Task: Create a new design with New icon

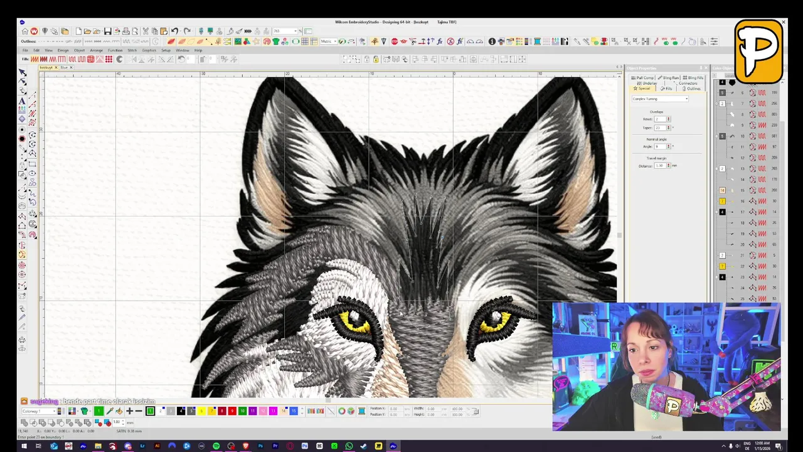Action: click(78, 31)
